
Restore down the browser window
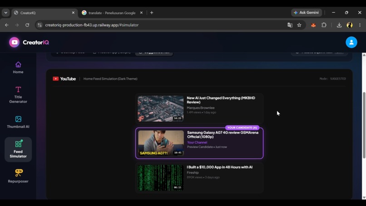(346, 13)
